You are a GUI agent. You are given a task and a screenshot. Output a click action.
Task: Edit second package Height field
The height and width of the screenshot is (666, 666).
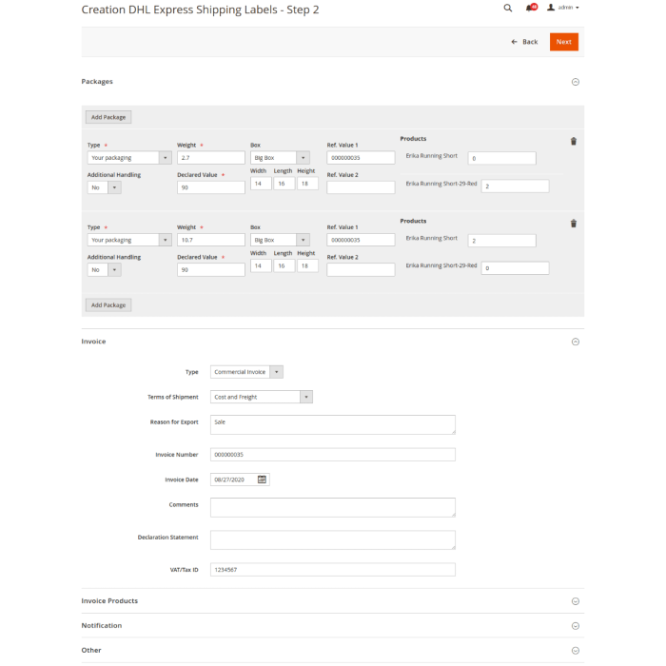[307, 265]
